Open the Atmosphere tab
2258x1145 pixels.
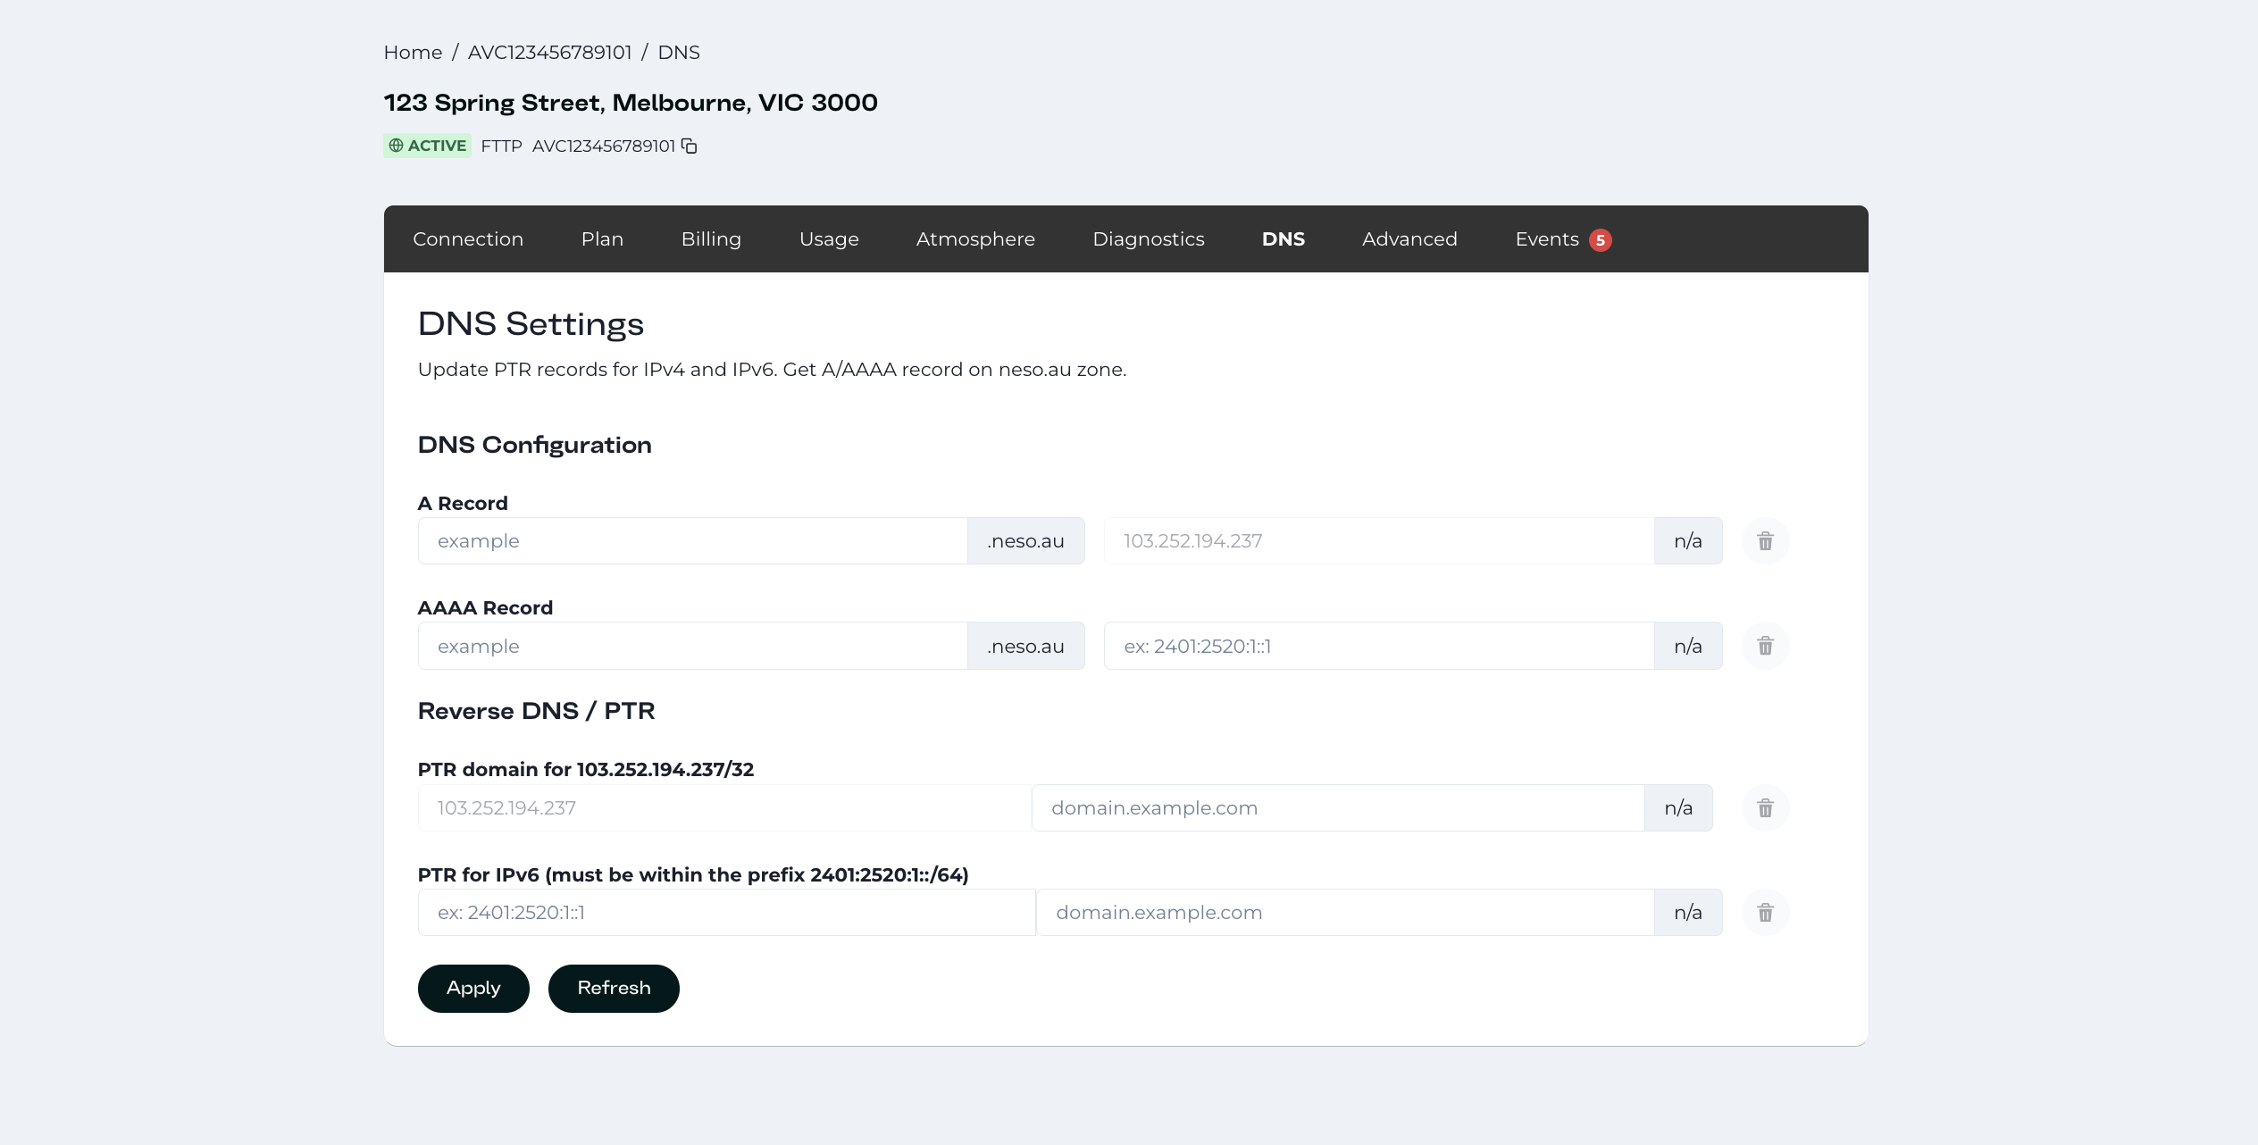[x=975, y=239]
